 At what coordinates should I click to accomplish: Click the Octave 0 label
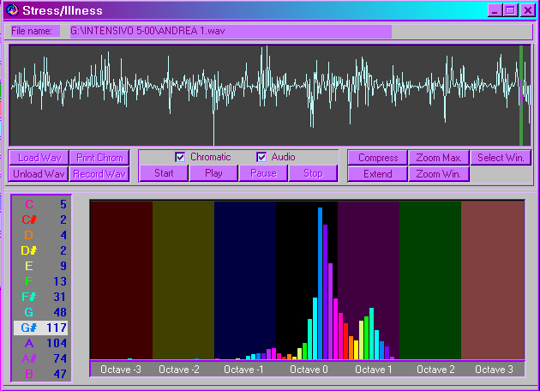pyautogui.click(x=309, y=370)
